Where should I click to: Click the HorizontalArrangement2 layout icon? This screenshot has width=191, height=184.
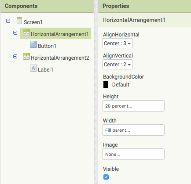tap(26, 56)
